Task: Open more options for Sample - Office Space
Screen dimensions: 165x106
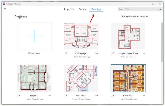Action: tap(144, 53)
